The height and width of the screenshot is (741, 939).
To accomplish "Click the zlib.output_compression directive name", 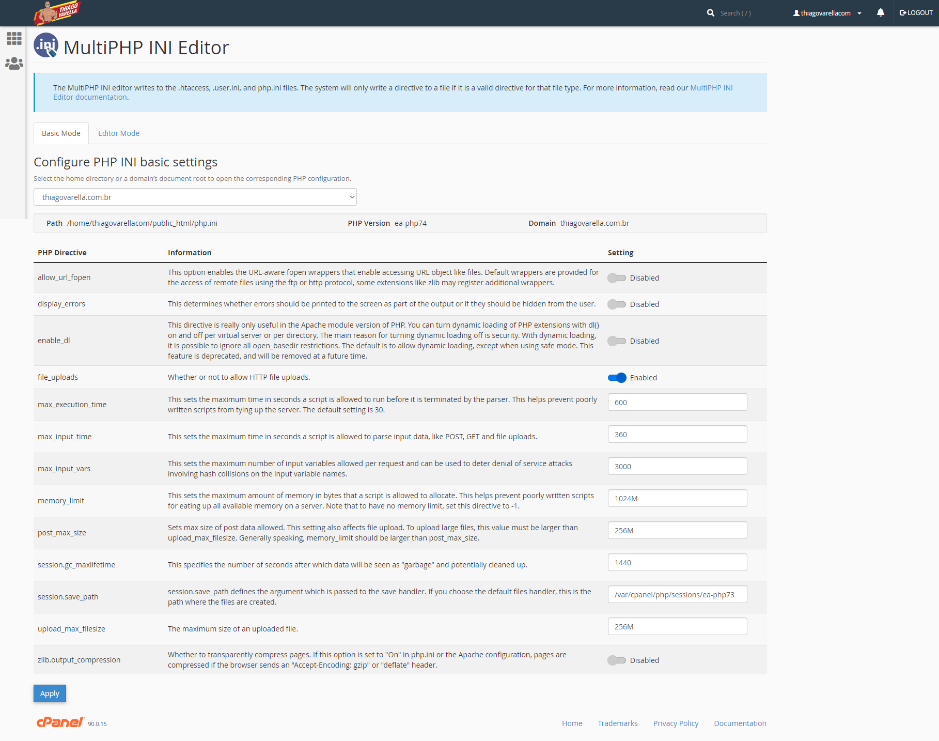I will tap(79, 660).
